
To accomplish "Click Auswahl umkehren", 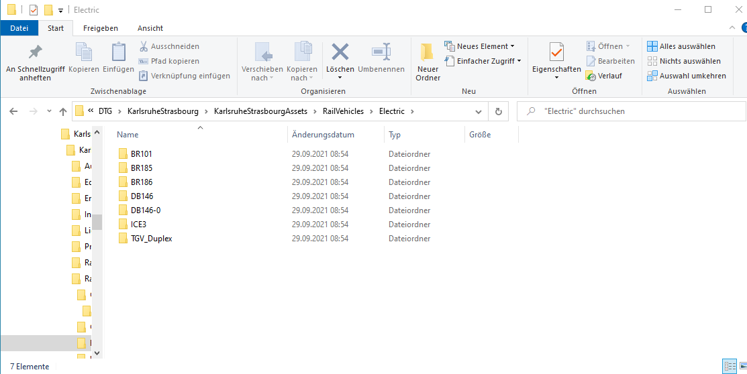I will [x=687, y=76].
